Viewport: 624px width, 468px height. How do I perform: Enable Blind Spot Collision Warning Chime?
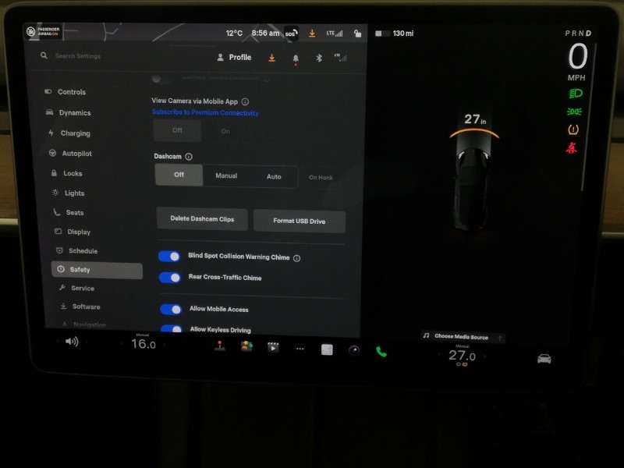click(171, 256)
